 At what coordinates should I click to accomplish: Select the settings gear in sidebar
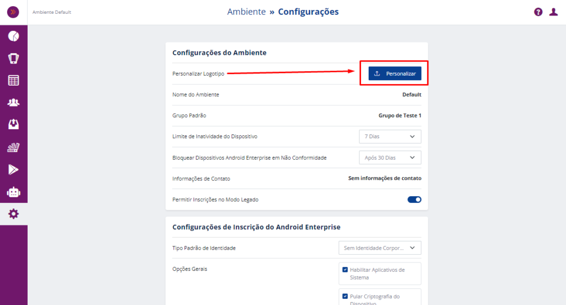pyautogui.click(x=13, y=214)
